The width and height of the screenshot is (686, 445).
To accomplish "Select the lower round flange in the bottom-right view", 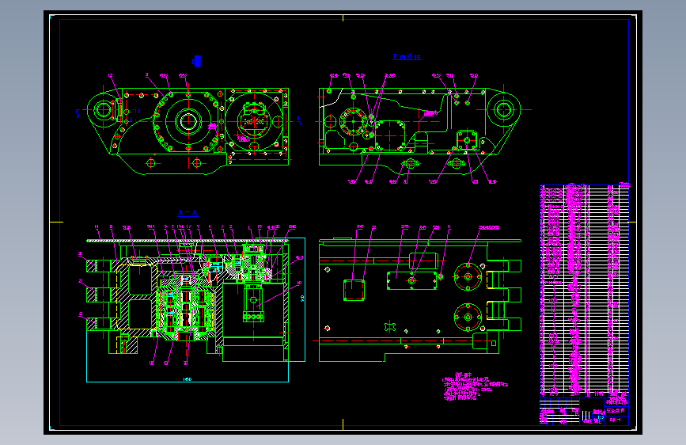I will pyautogui.click(x=468, y=317).
